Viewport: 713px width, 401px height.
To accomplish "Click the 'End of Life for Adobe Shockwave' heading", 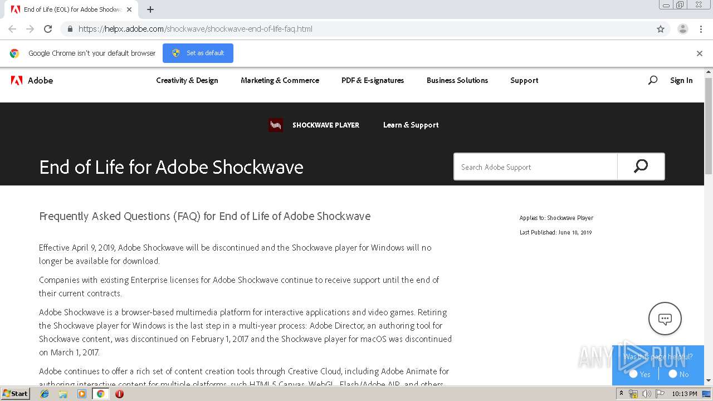I will click(172, 167).
